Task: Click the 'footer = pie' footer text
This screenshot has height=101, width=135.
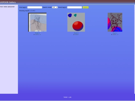Action: coord(67,97)
